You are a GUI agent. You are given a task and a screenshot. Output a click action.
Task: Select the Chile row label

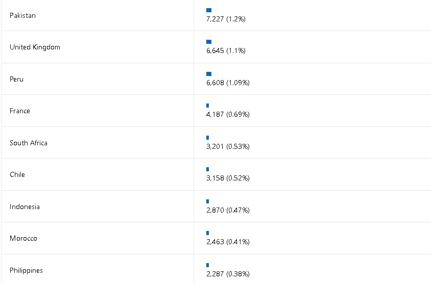(x=17, y=174)
